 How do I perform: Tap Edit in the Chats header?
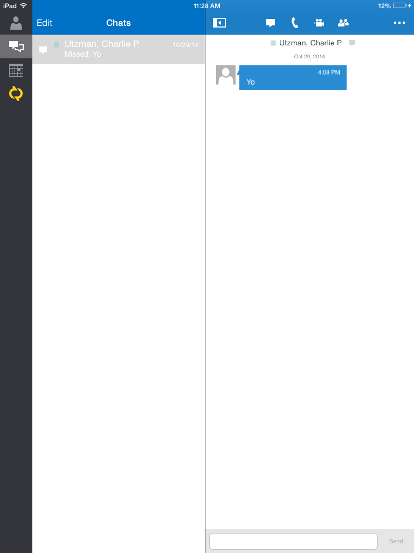[44, 23]
